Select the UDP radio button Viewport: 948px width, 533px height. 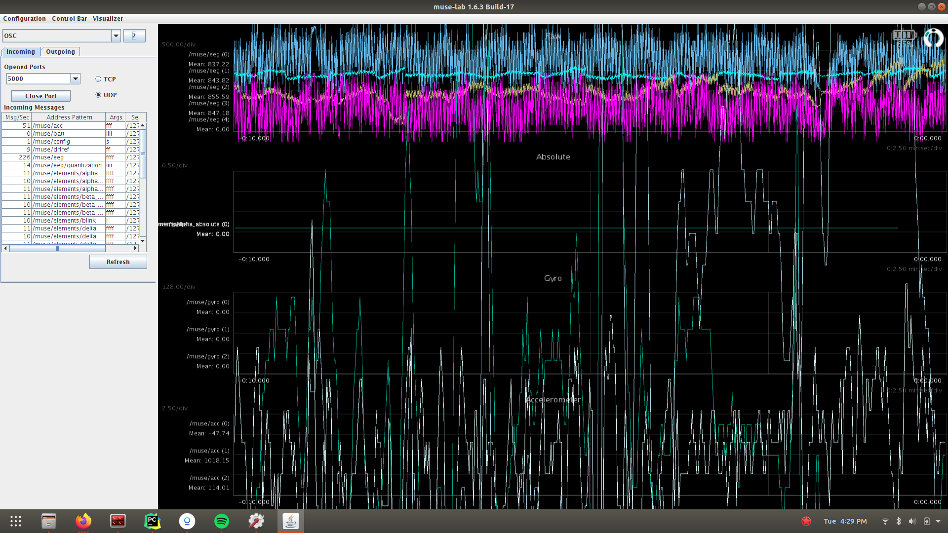[98, 95]
